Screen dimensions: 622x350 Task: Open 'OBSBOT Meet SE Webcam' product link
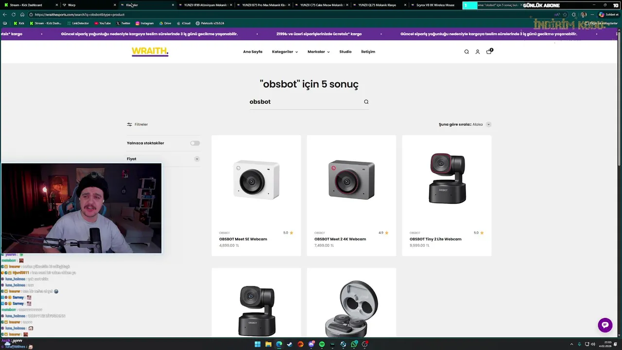[243, 239]
